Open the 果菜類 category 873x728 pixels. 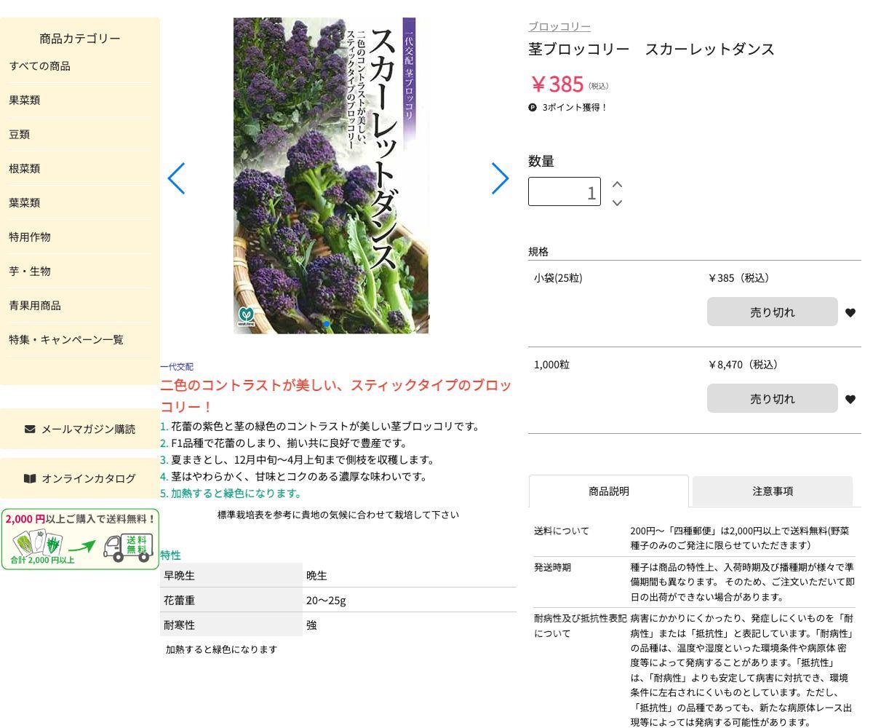[25, 100]
